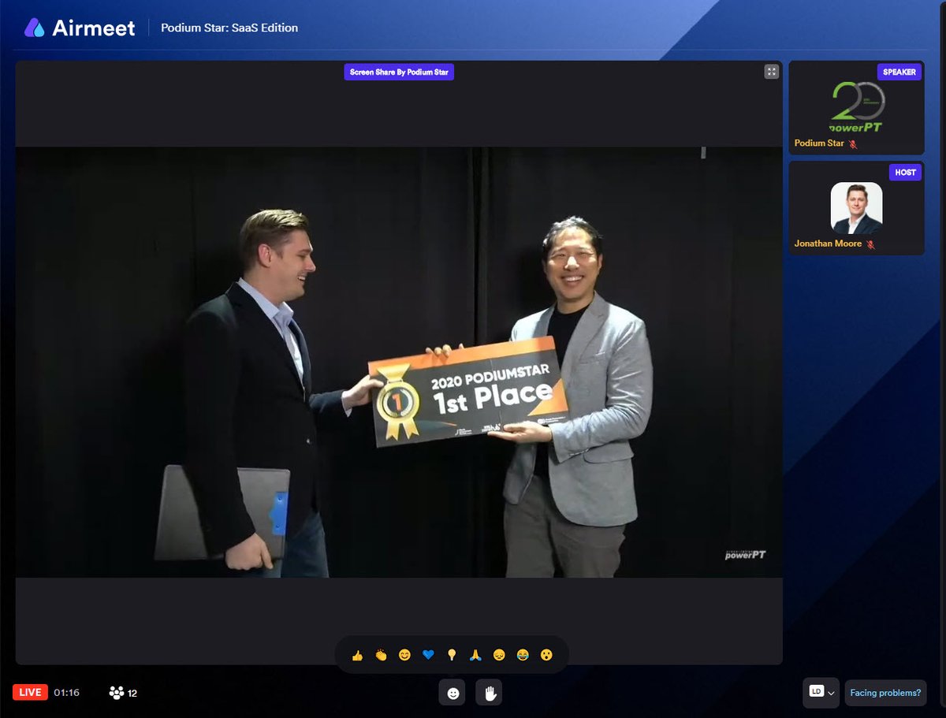Select Jonathan Moore's profile photo

(856, 208)
